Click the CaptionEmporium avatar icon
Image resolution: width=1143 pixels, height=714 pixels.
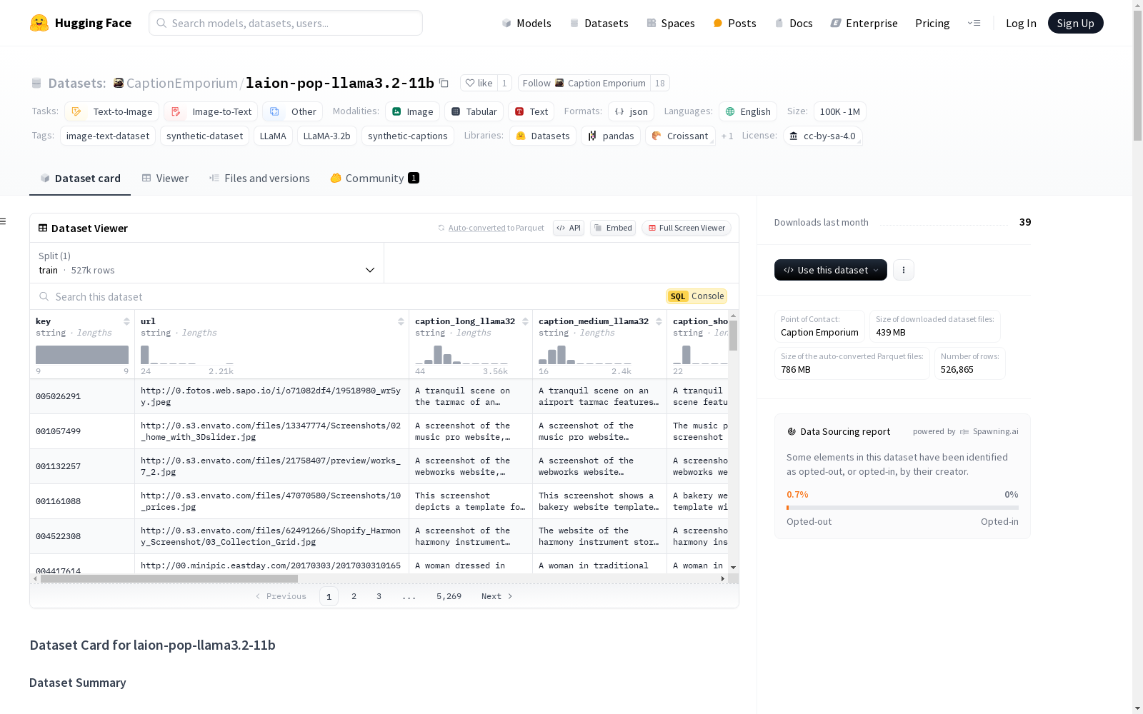point(119,83)
